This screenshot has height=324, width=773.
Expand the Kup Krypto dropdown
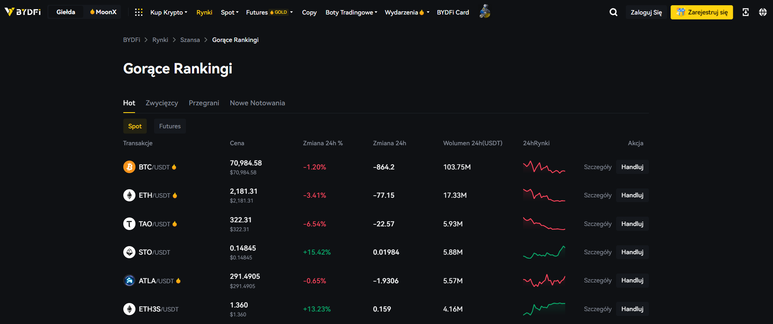pos(169,13)
